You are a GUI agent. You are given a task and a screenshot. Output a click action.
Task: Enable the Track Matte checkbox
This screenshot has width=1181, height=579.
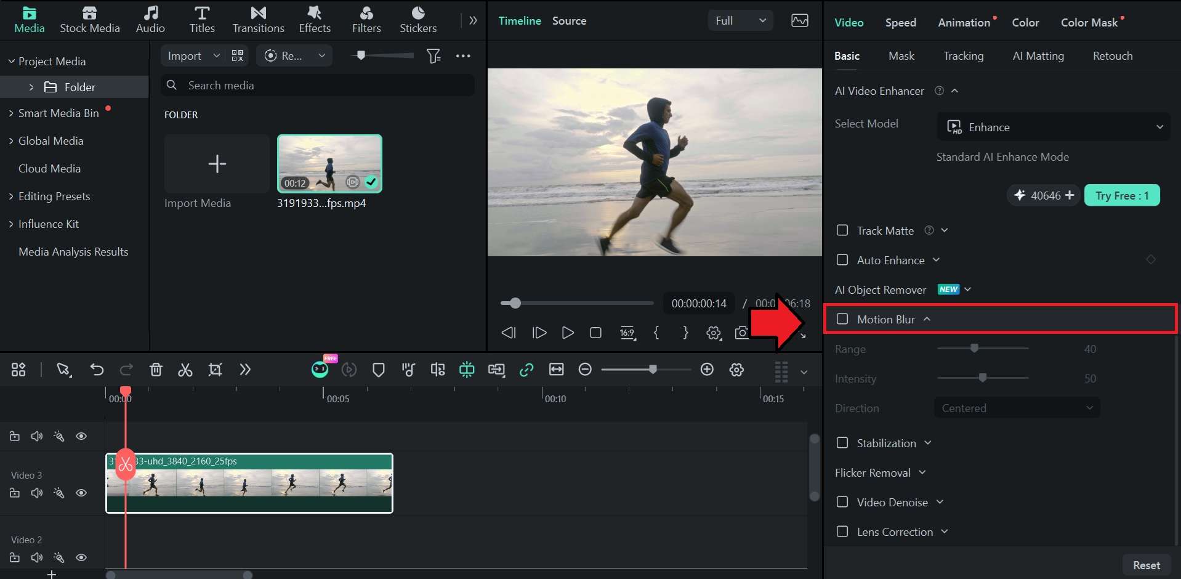pyautogui.click(x=842, y=230)
